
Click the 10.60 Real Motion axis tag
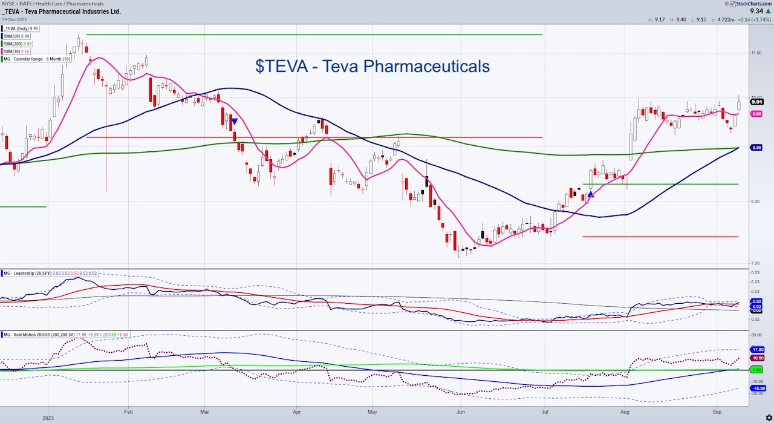[757, 358]
